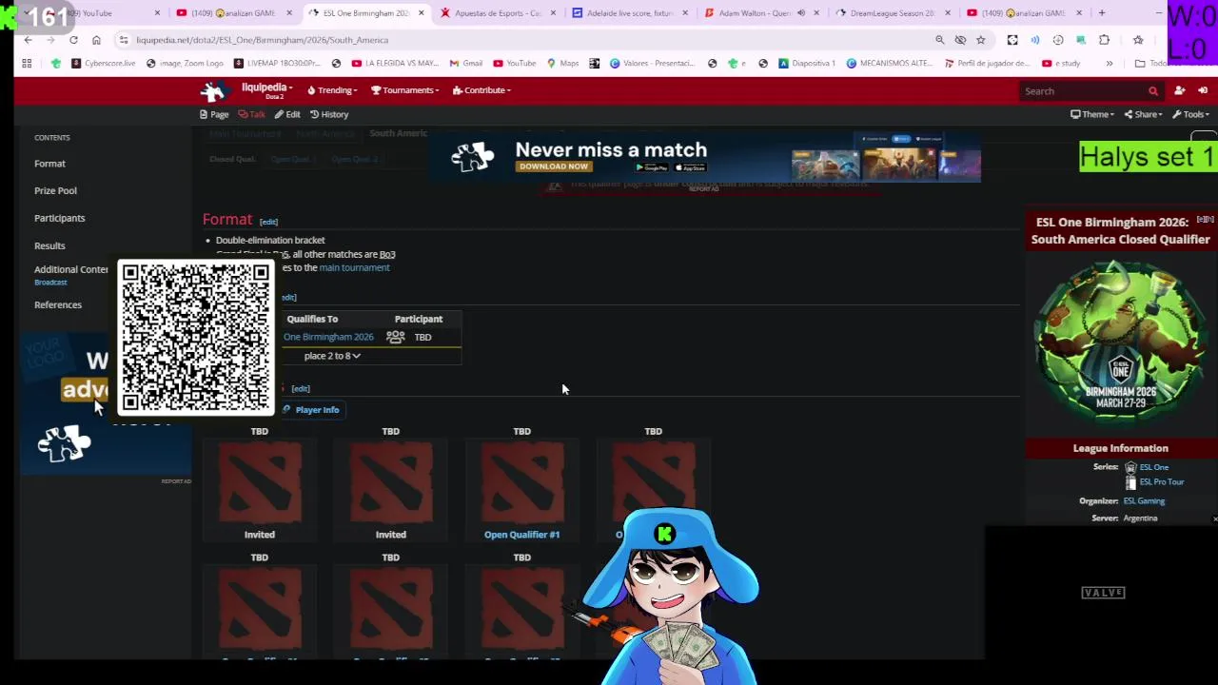
Task: Close the ESL One Birmingham browser tab
Action: pyautogui.click(x=421, y=13)
